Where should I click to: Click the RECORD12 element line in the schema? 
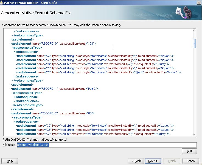(x=52, y=113)
